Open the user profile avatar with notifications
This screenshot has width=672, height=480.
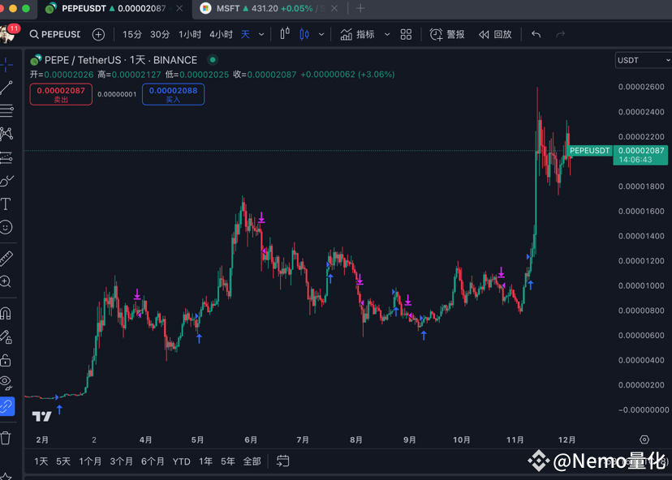[9, 33]
